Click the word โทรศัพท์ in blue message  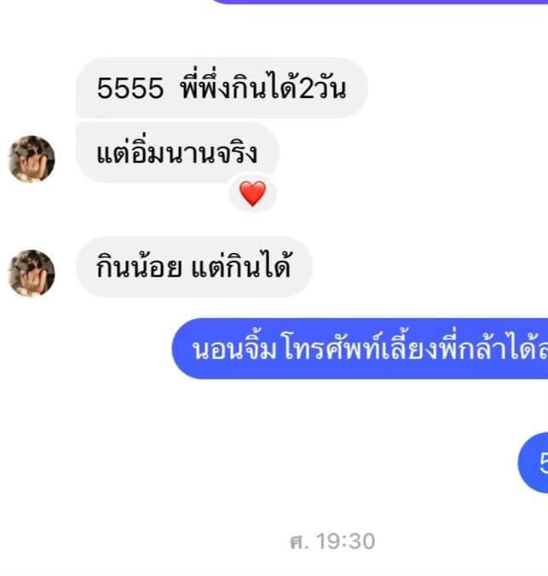(x=332, y=347)
